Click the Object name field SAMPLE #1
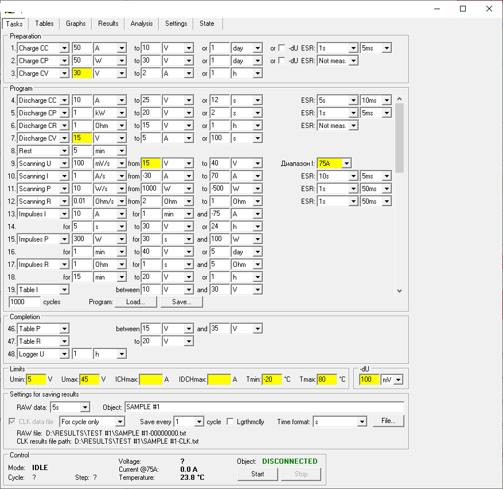This screenshot has height=489, width=503. click(x=264, y=407)
